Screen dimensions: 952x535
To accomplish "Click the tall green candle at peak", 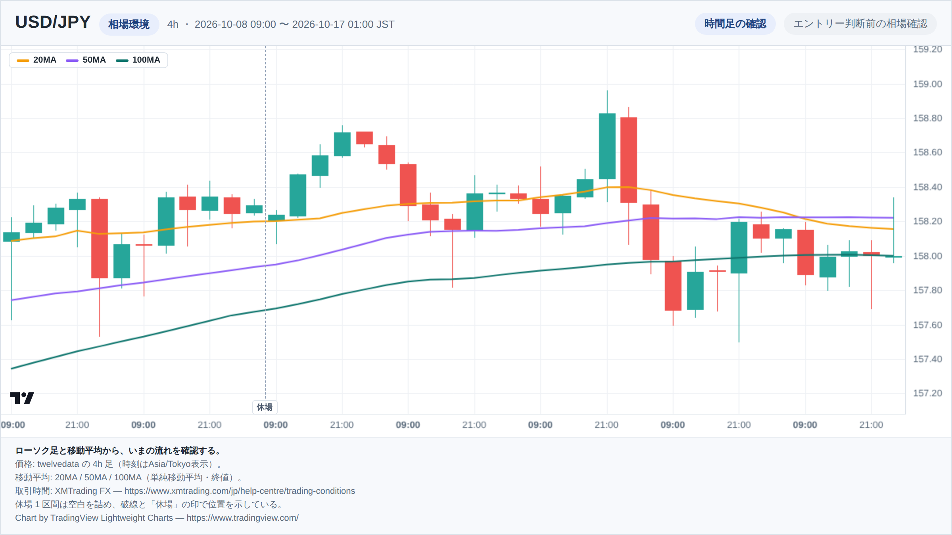I will pyautogui.click(x=607, y=146).
